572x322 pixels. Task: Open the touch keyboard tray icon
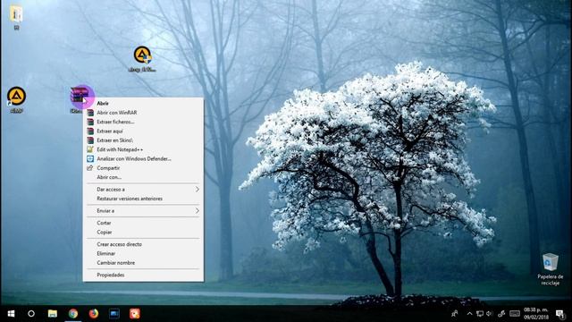point(515,314)
